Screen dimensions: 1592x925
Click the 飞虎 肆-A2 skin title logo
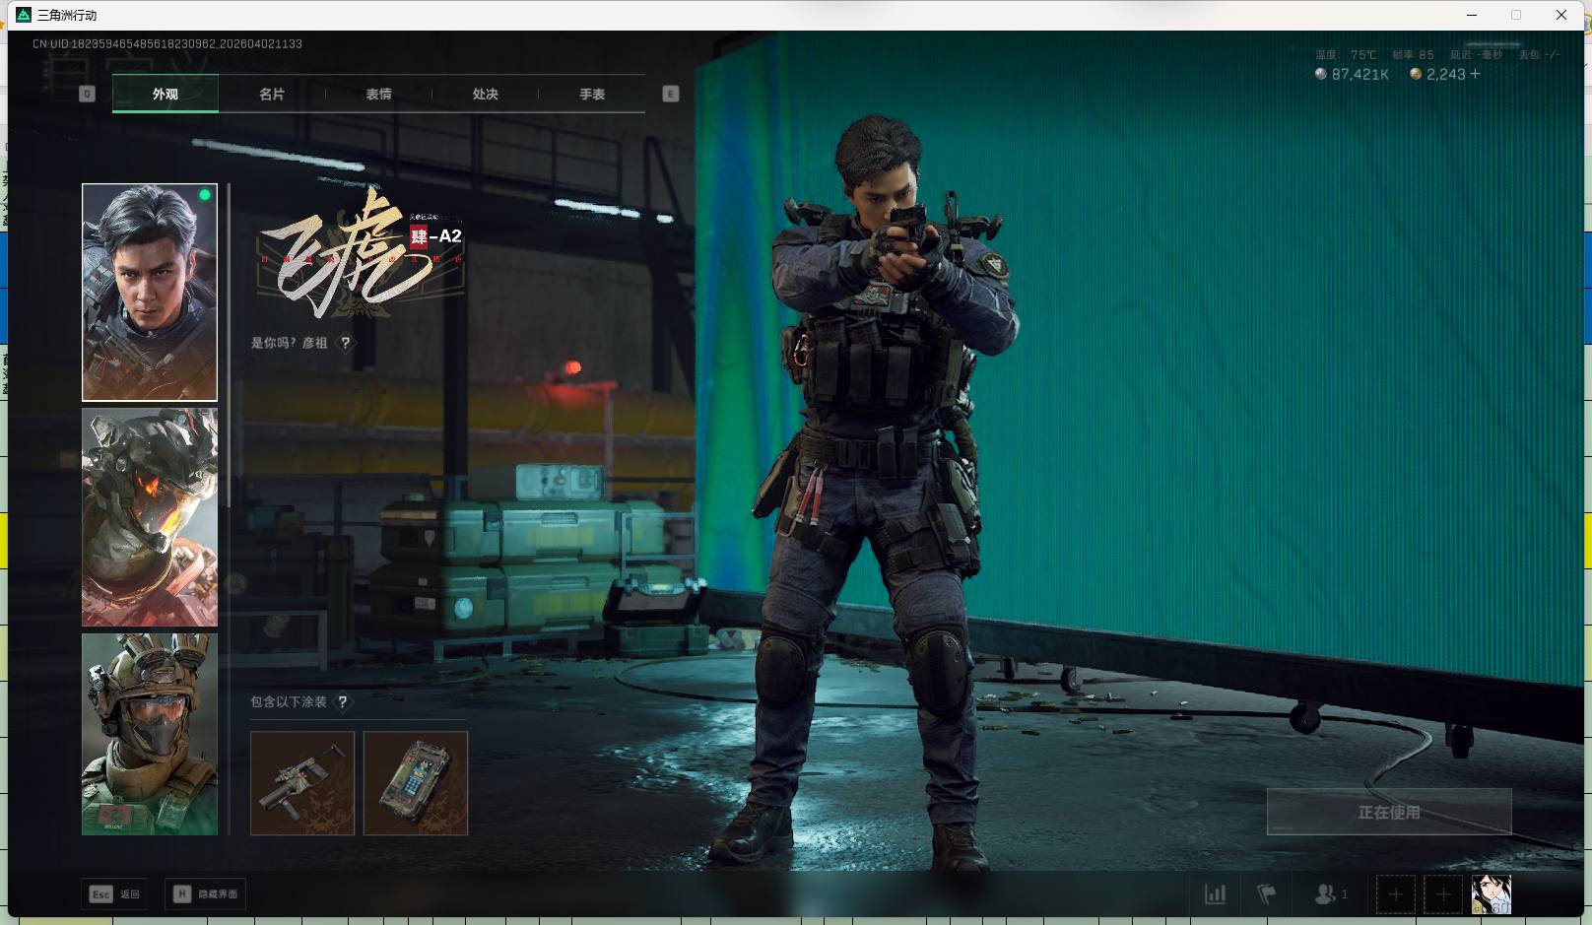tap(361, 254)
